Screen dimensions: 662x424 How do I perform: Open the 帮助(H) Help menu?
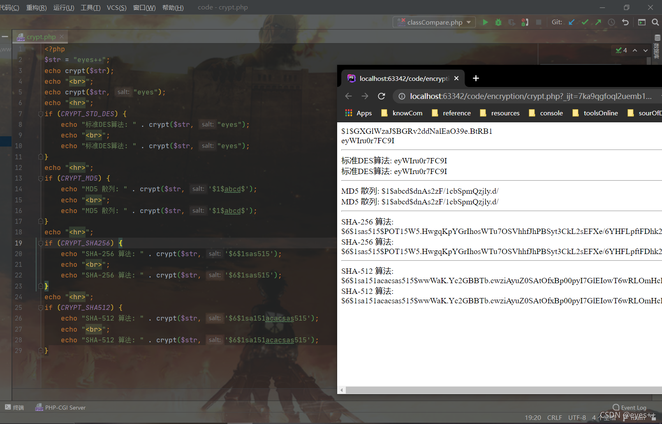[173, 7]
